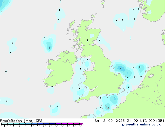Click the '3' precipitation value off England's east coast
165x127 pixels.
(120, 68)
